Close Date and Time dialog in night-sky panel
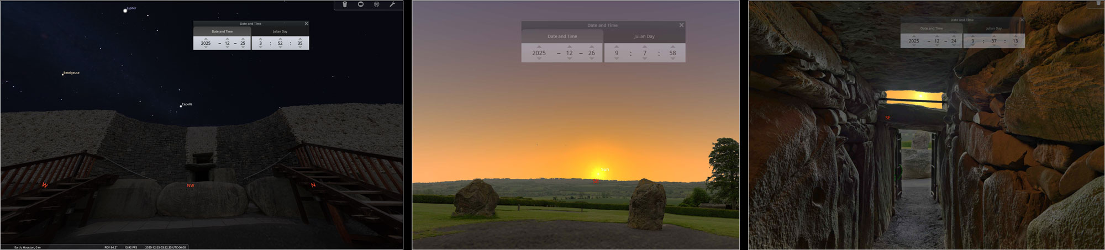The image size is (1105, 250). point(306,24)
